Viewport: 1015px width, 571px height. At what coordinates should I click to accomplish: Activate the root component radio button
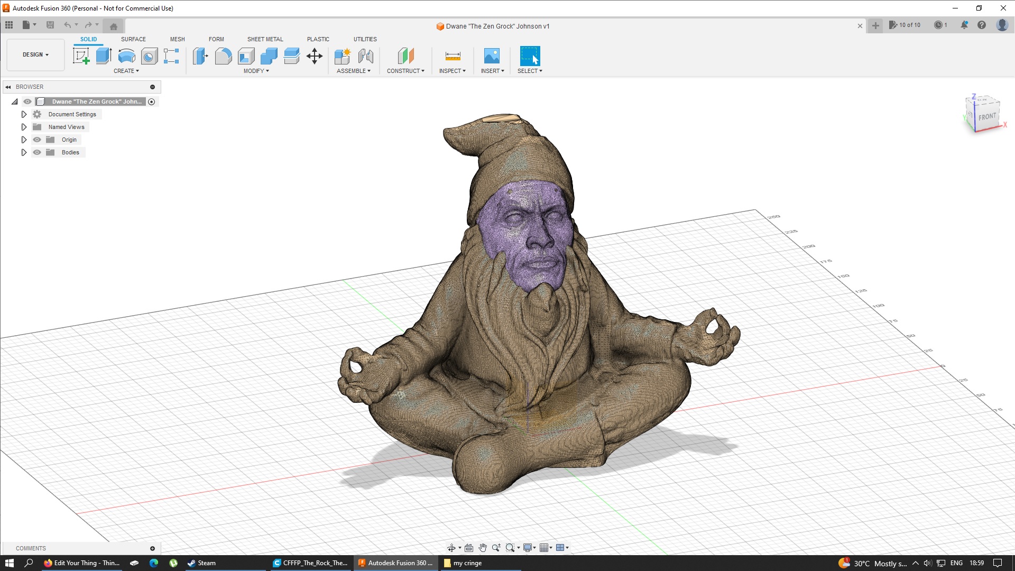click(152, 102)
